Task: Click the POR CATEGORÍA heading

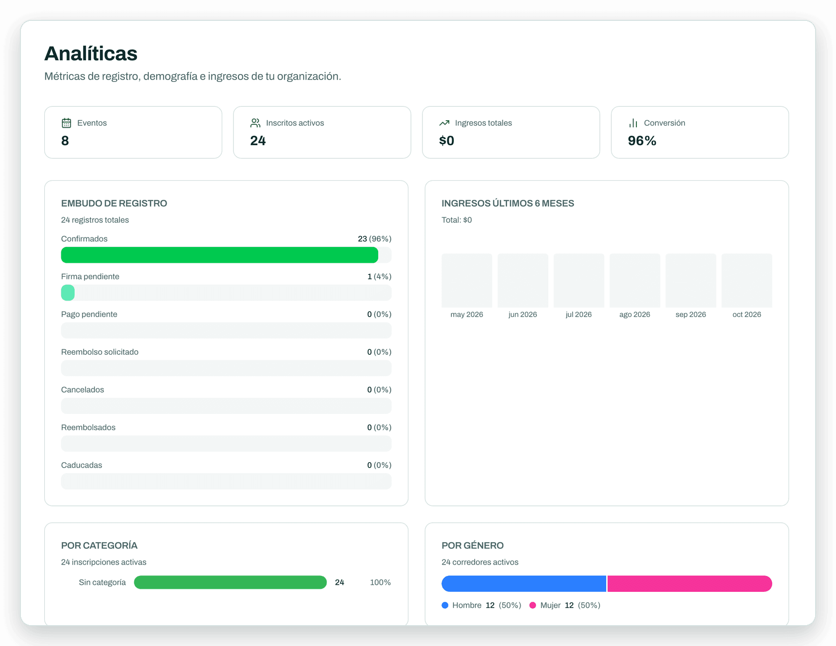Action: tap(99, 546)
